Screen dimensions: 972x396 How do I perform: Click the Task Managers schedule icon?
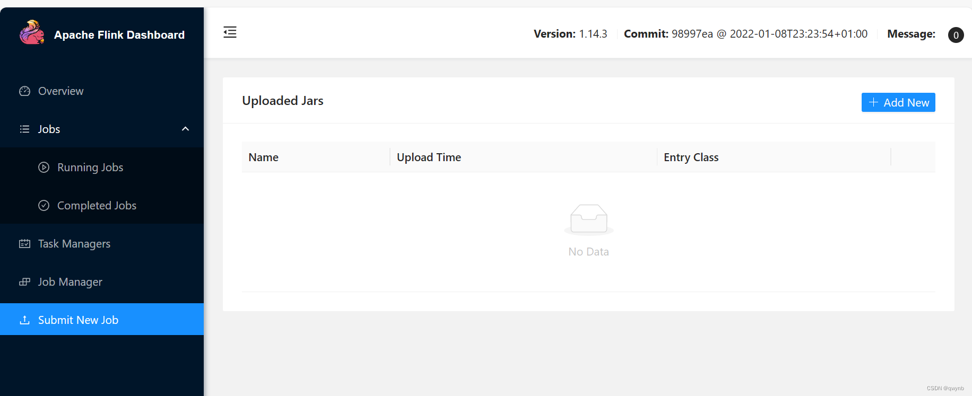tap(24, 244)
